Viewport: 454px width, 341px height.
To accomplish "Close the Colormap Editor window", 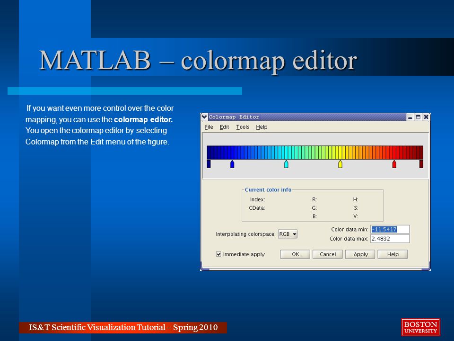I will pos(426,117).
